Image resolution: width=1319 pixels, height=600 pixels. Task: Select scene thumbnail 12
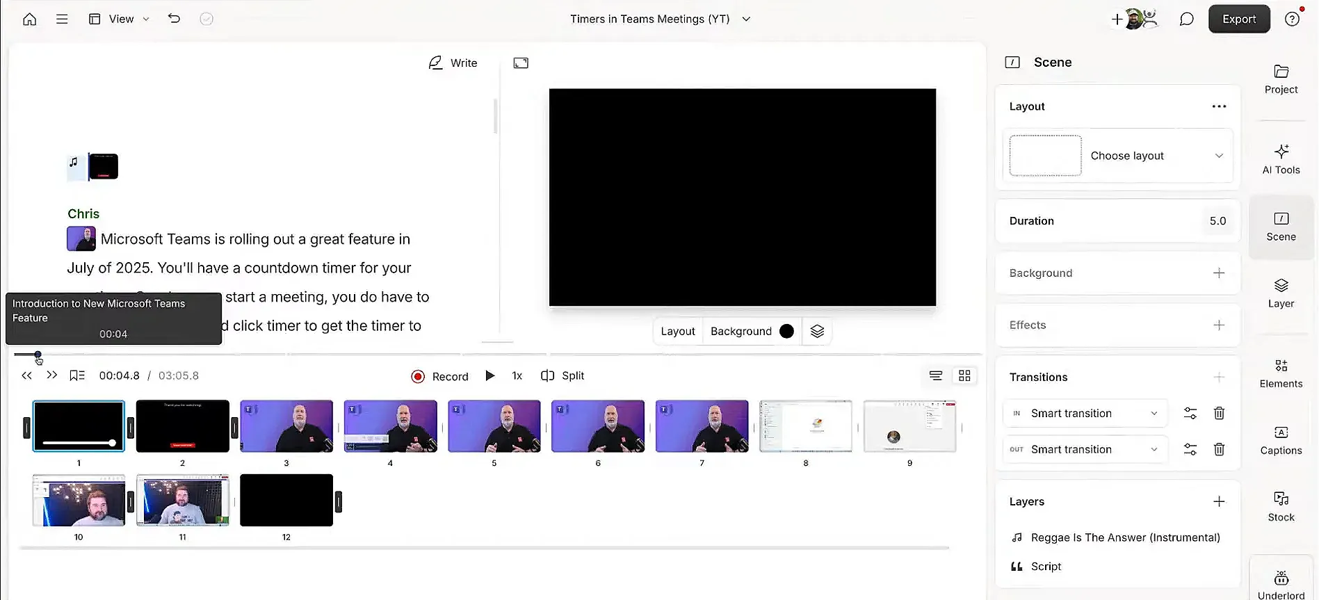coord(286,501)
